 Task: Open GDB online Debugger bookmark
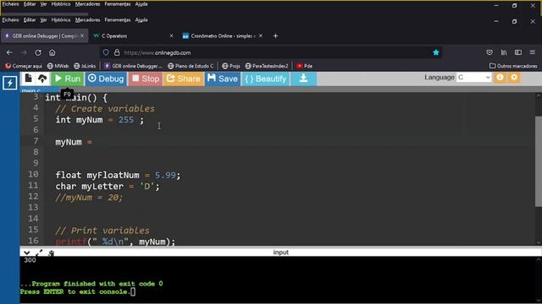point(133,66)
